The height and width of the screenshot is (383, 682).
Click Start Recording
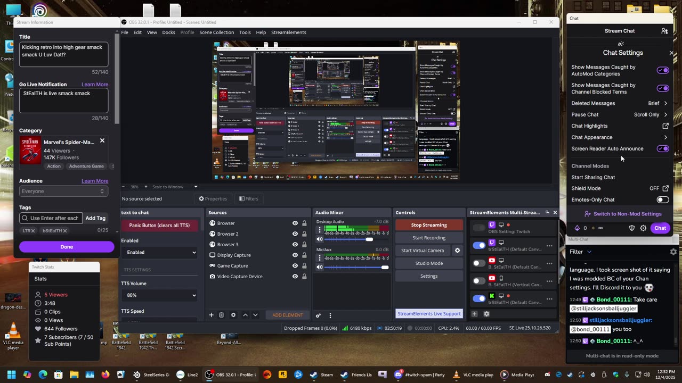point(429,238)
